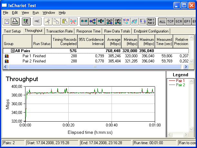Click the greyed red-blue pairs icon
The height and width of the screenshot is (148, 197).
(x=126, y=22)
